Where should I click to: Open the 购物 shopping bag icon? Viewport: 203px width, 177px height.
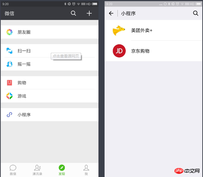pos(9,83)
